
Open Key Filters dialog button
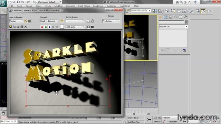pyautogui.click(x=174, y=122)
